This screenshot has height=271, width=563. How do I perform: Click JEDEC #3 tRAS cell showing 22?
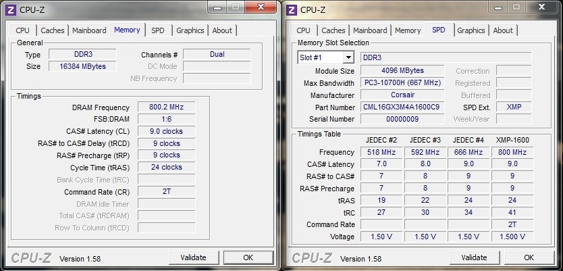point(425,200)
